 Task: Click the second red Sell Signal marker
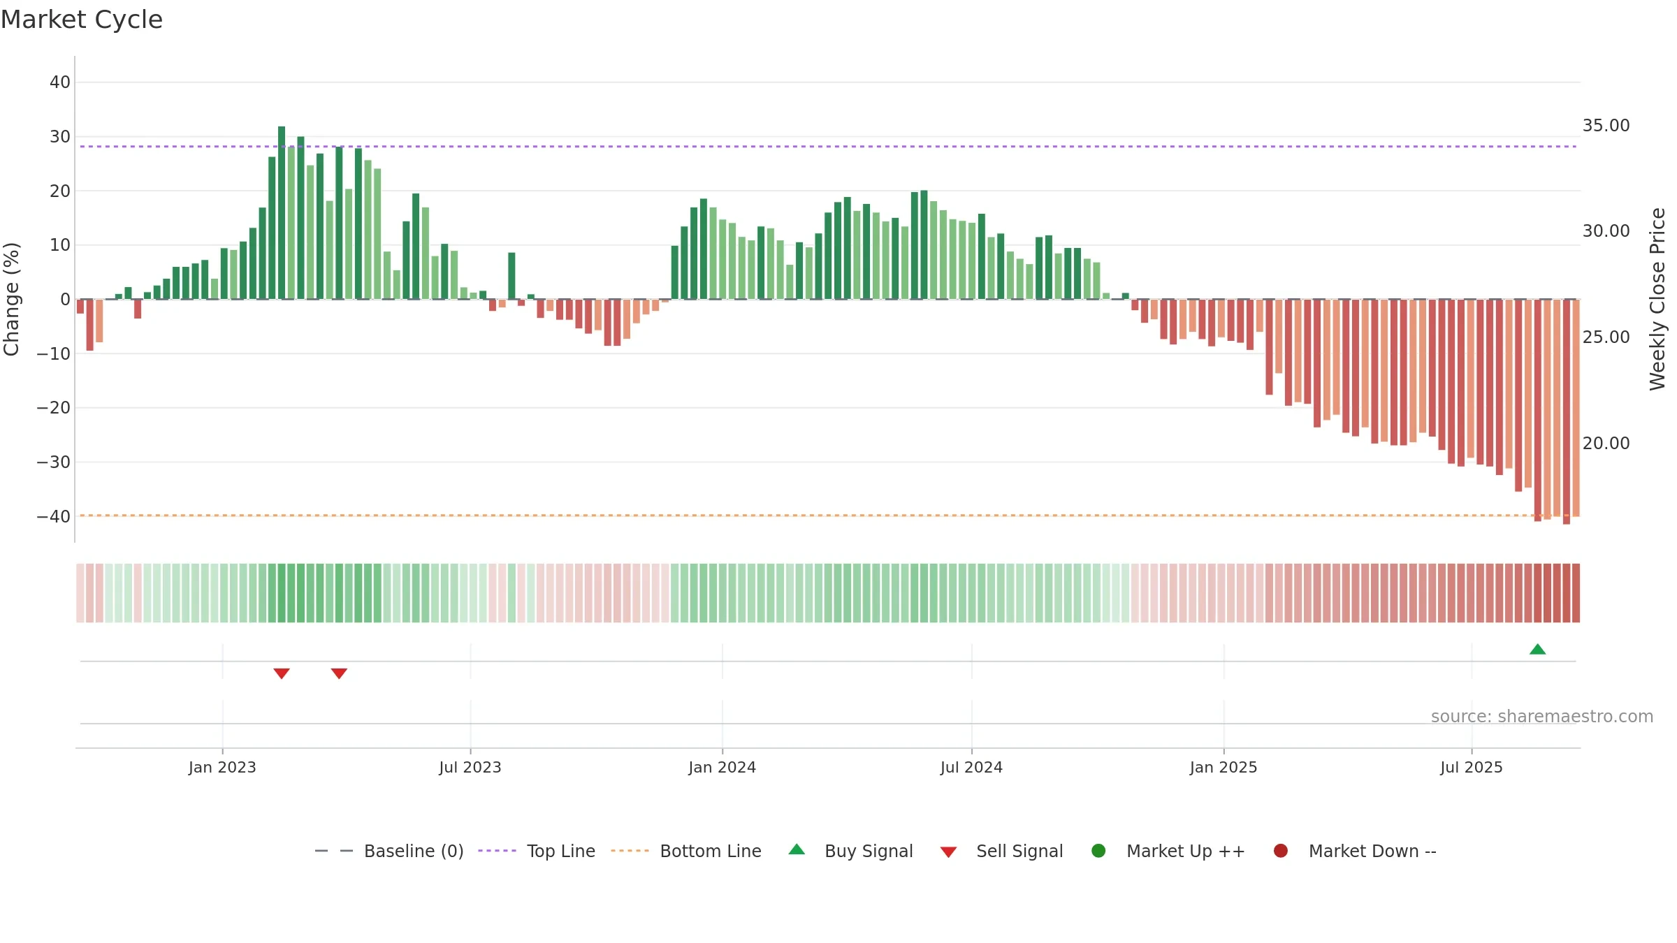click(x=339, y=673)
